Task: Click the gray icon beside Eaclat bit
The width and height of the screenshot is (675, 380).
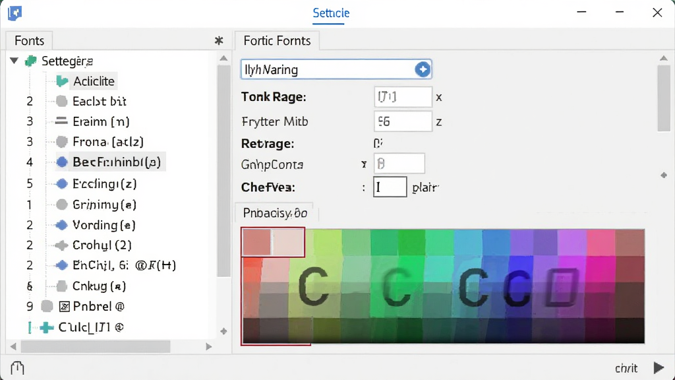Action: [61, 101]
